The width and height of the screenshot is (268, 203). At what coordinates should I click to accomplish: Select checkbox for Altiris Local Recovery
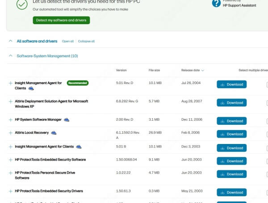point(267,134)
